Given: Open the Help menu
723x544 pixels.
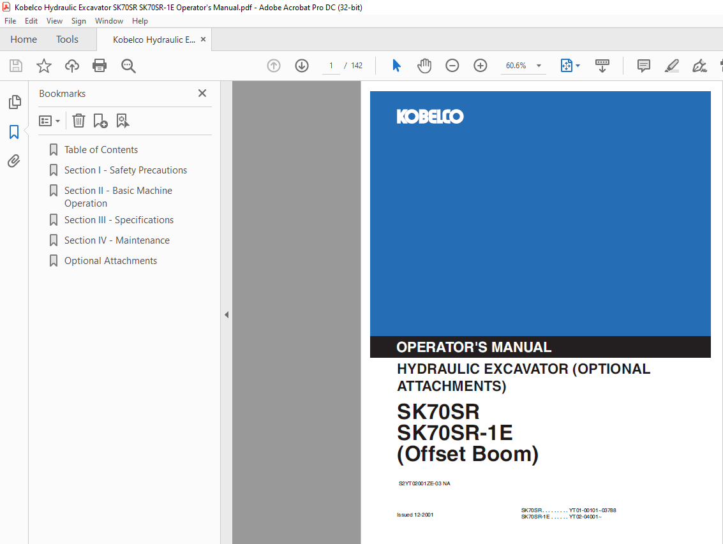Looking at the screenshot, I should [x=140, y=21].
